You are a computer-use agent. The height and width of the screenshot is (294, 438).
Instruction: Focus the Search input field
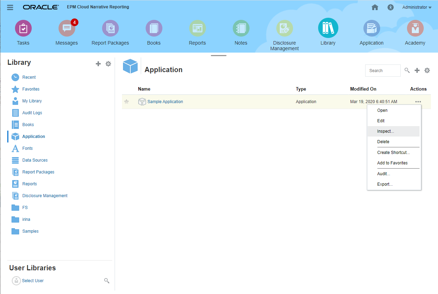383,70
